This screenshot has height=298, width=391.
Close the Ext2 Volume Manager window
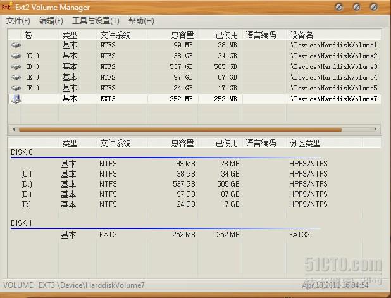pyautogui.click(x=374, y=7)
